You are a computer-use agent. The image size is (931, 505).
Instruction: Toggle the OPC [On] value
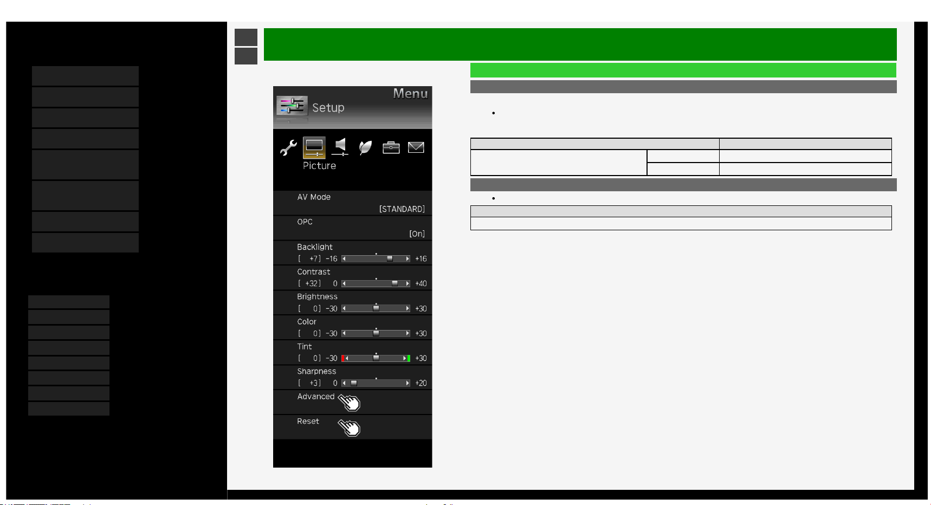[417, 234]
